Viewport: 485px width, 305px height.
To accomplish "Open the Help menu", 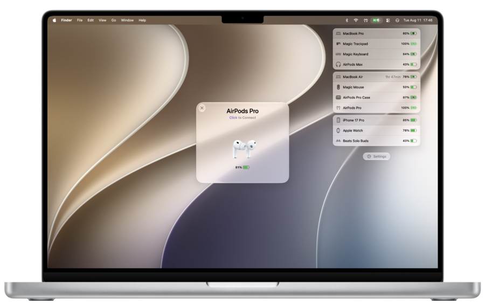I will pyautogui.click(x=142, y=20).
